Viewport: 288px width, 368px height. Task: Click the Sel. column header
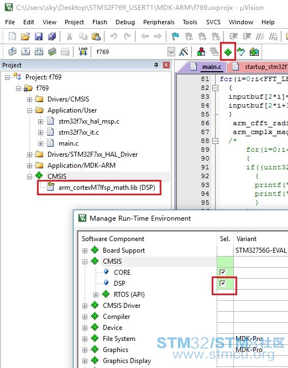click(x=225, y=239)
